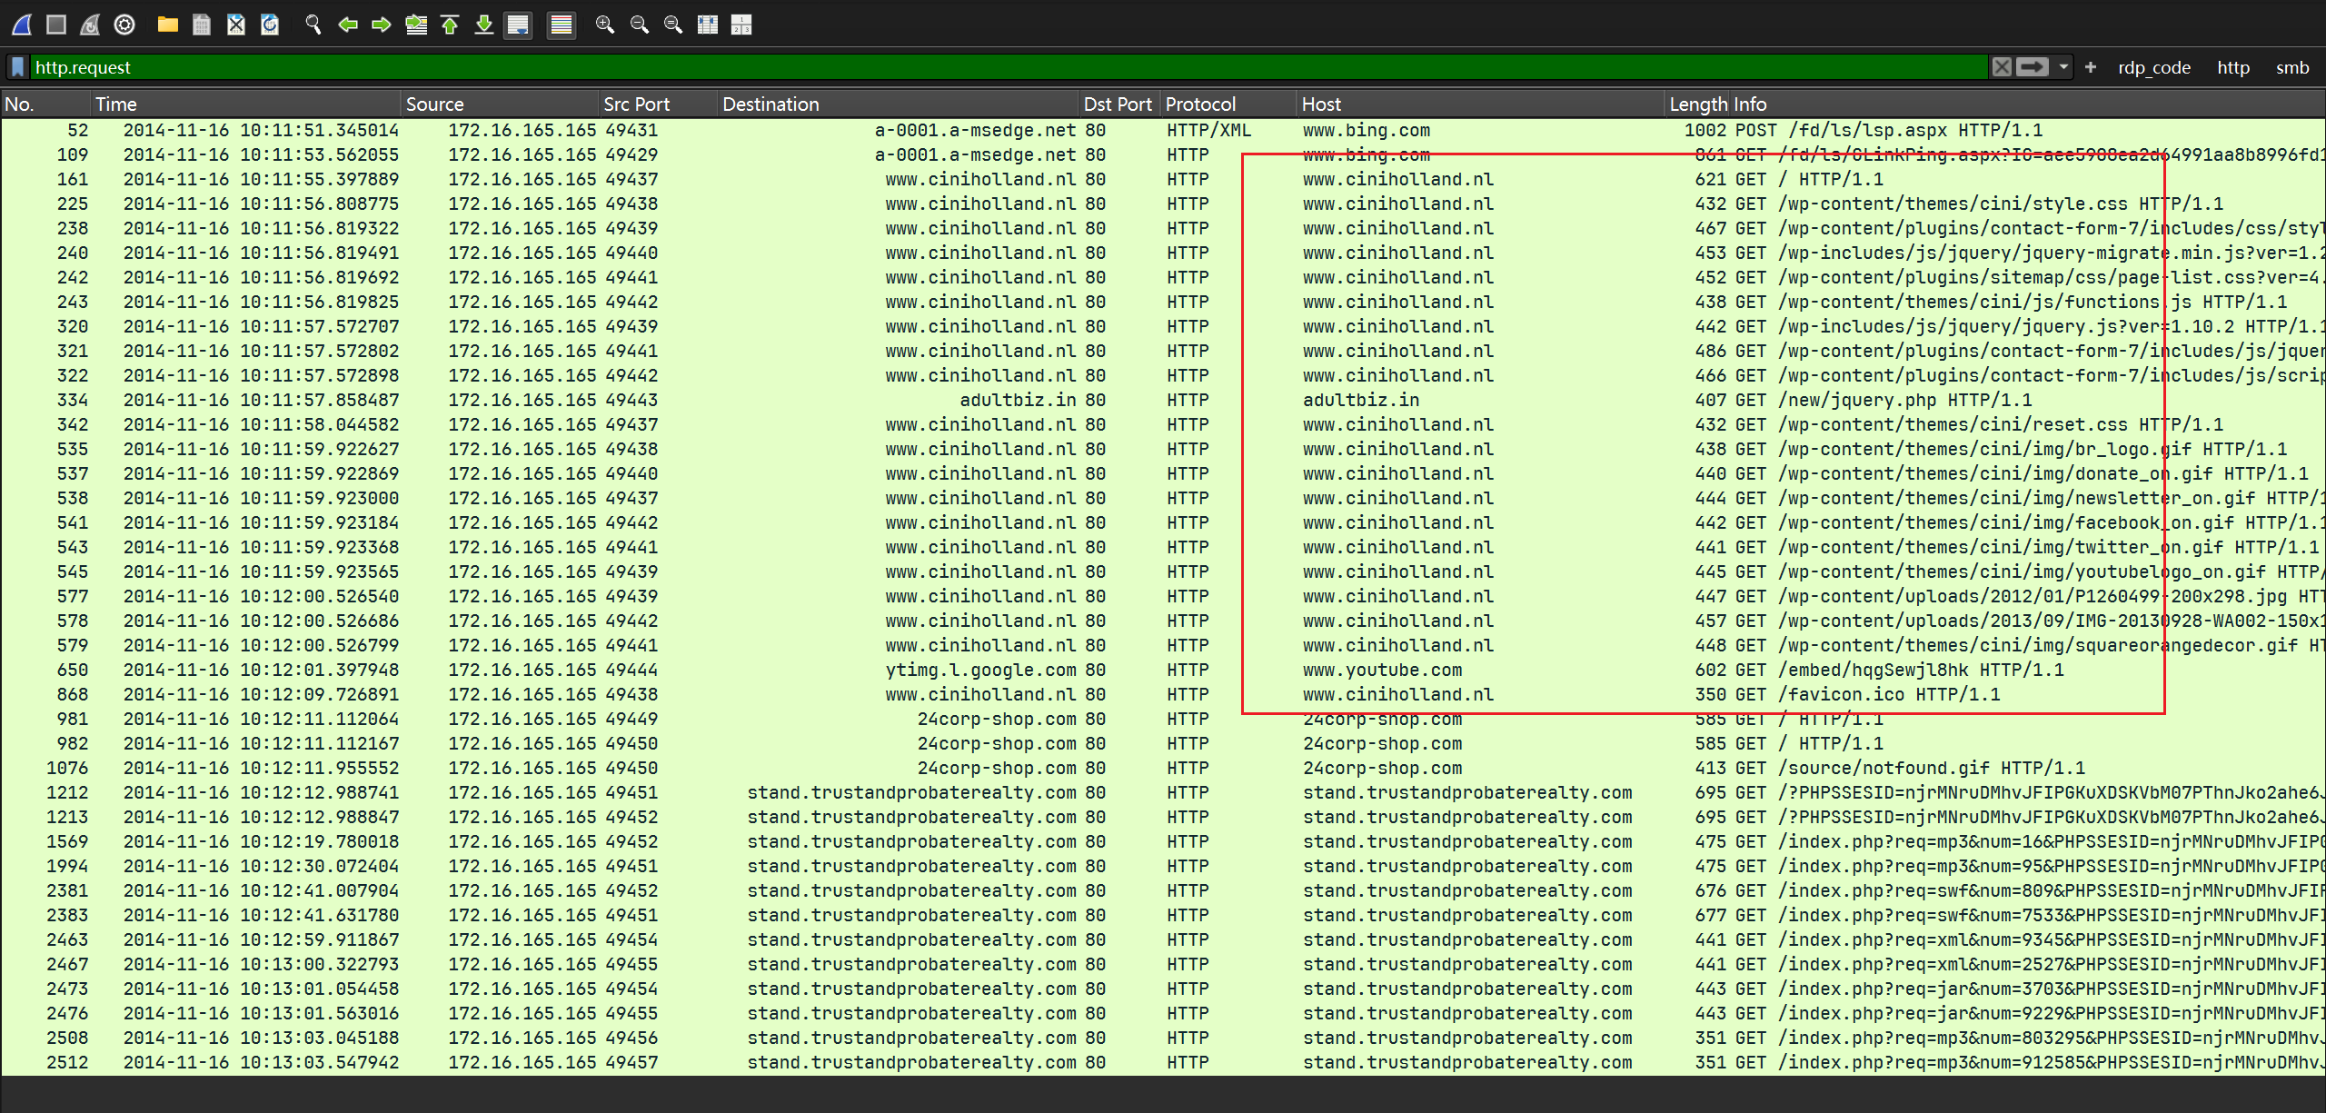Click the blue shark fin start capture icon
The width and height of the screenshot is (2326, 1113).
pyautogui.click(x=22, y=25)
